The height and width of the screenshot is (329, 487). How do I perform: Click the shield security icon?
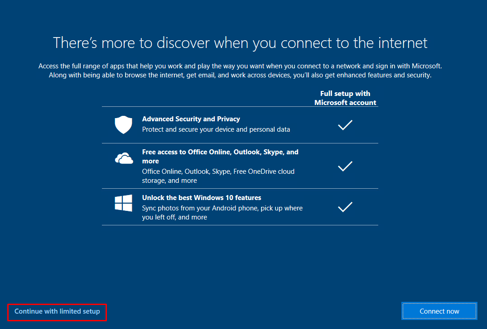coord(123,125)
